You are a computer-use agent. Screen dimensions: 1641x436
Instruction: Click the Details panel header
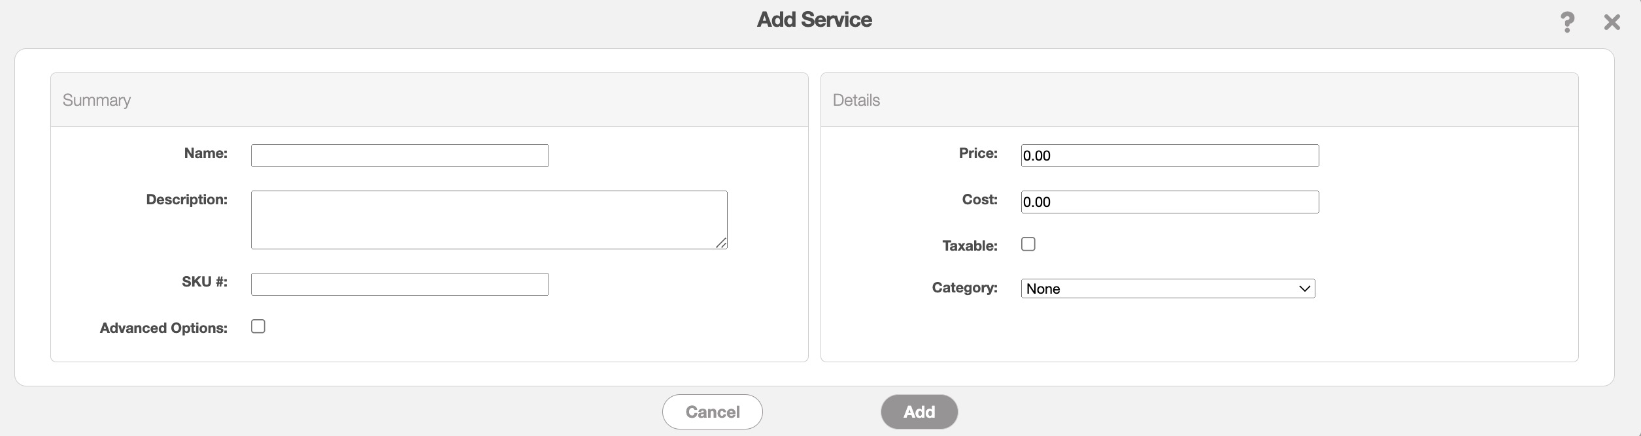pyautogui.click(x=856, y=100)
